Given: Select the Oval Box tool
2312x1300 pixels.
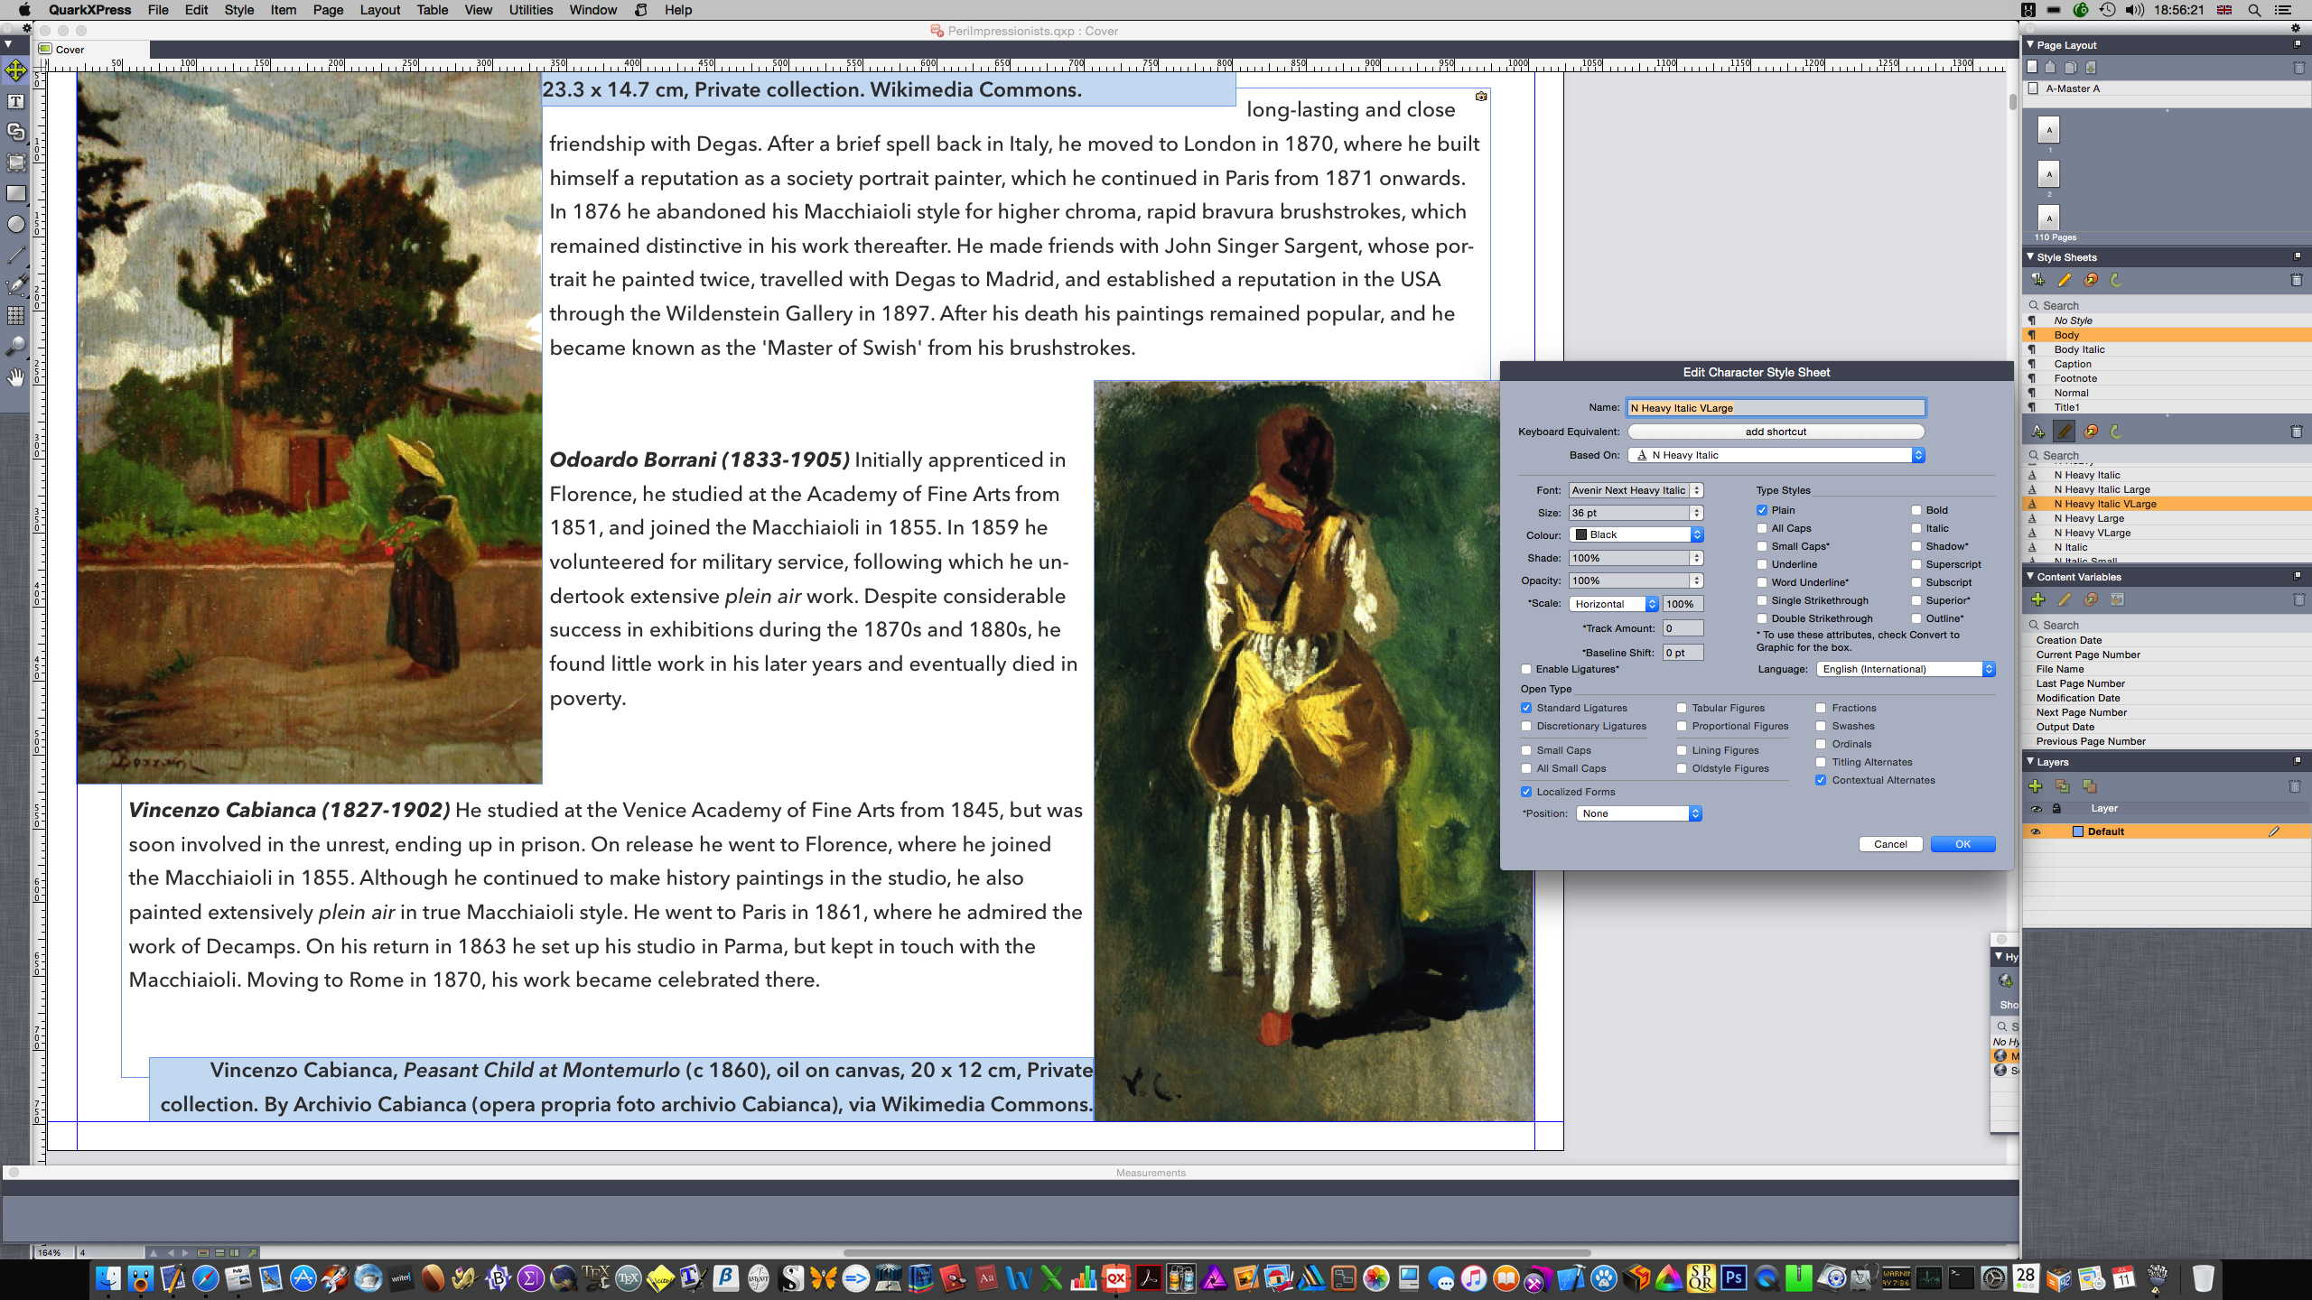Looking at the screenshot, I should coord(16,224).
